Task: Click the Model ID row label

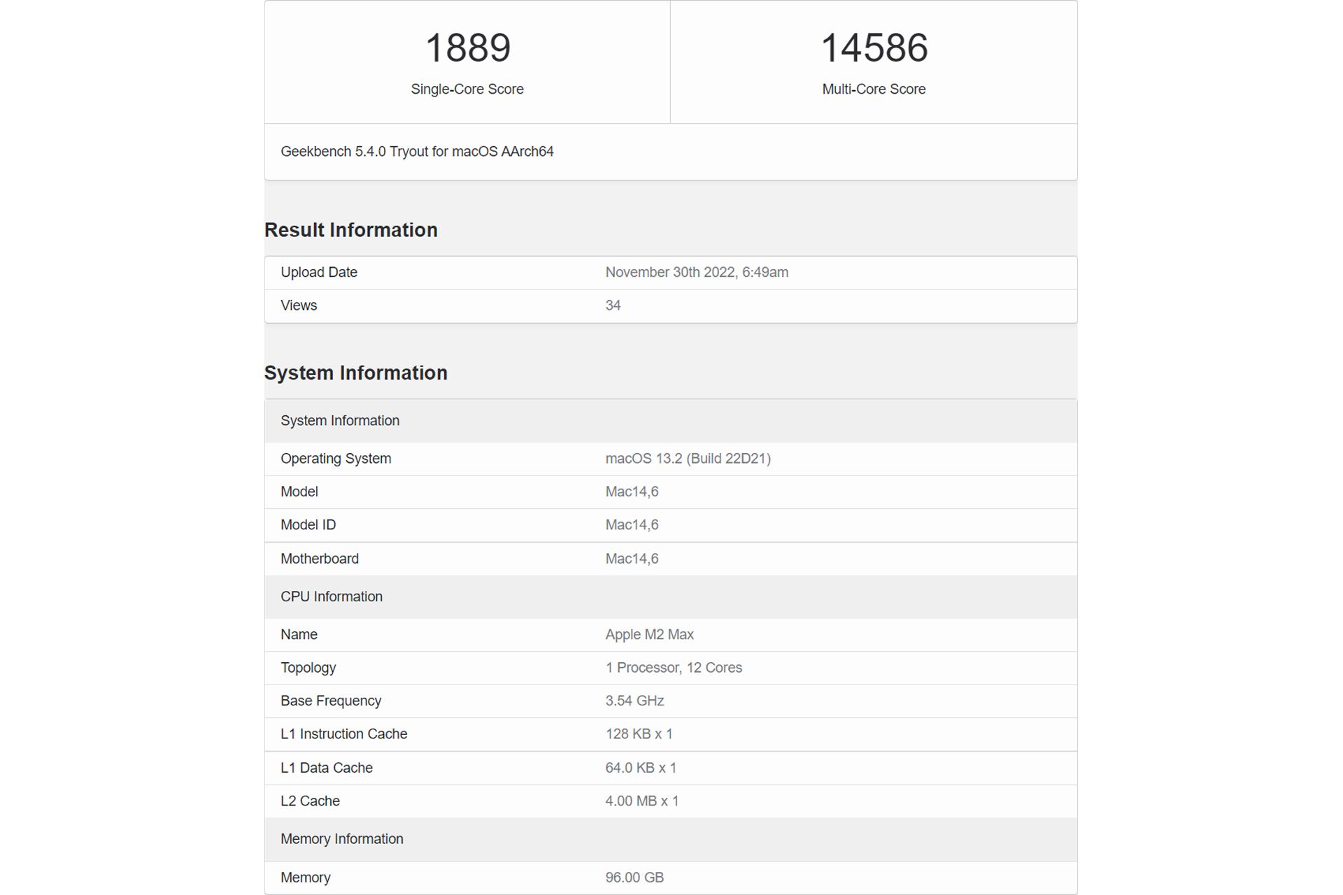Action: [308, 525]
